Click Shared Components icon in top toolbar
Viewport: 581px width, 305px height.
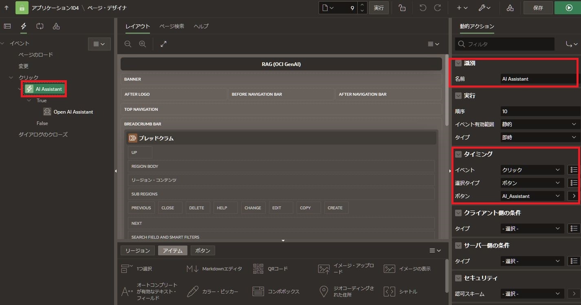pyautogui.click(x=510, y=8)
